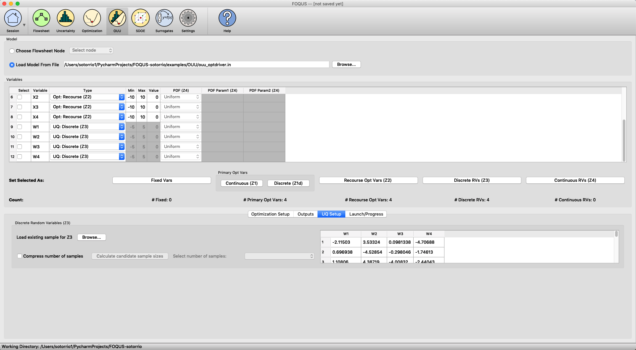The width and height of the screenshot is (636, 350).
Task: Click the model file path input field
Action: 196,65
